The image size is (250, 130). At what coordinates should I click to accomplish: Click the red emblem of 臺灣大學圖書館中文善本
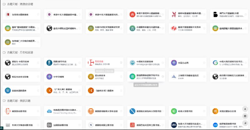tap(174, 28)
